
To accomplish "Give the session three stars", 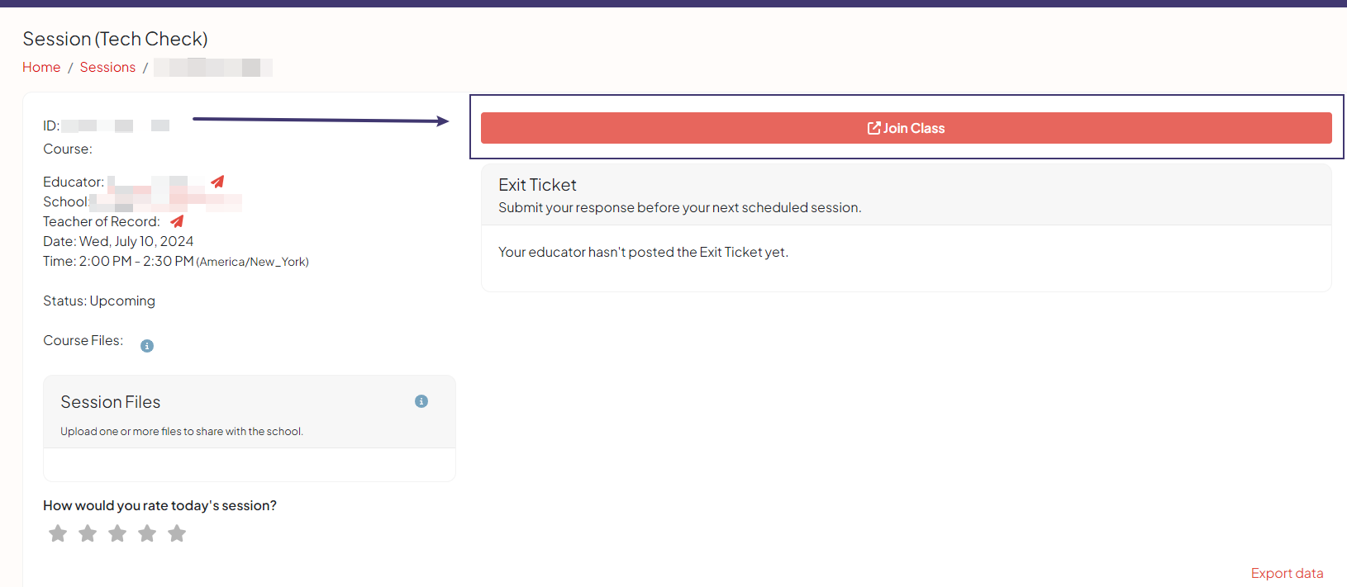I will pyautogui.click(x=117, y=533).
